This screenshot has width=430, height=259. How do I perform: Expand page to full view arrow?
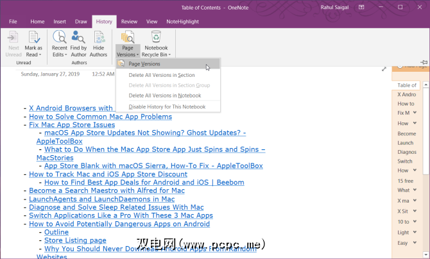[384, 69]
